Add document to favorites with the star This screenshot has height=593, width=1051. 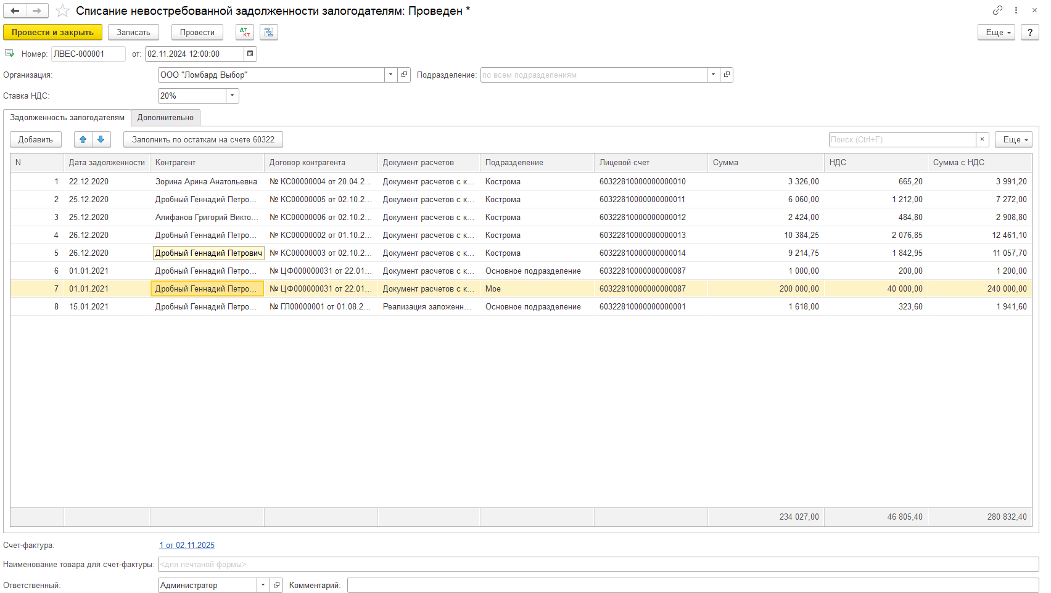(62, 11)
